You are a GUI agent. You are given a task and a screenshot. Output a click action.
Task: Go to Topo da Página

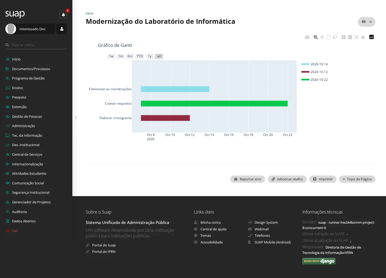tap(357, 179)
